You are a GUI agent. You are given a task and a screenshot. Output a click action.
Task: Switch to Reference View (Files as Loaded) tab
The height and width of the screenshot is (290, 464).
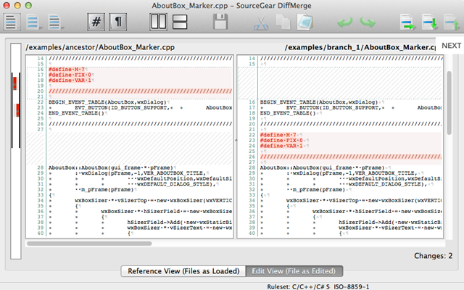coord(183,271)
